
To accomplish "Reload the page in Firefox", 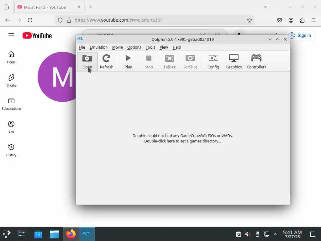I will [30, 20].
